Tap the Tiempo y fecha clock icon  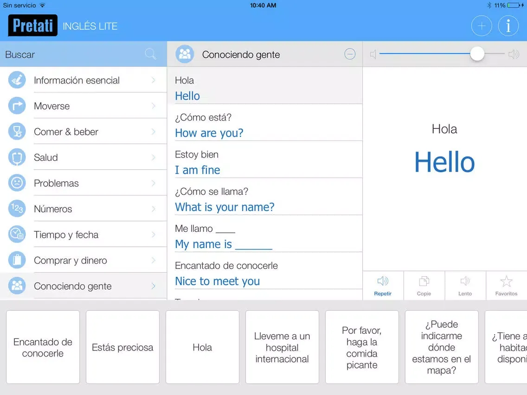pyautogui.click(x=17, y=235)
